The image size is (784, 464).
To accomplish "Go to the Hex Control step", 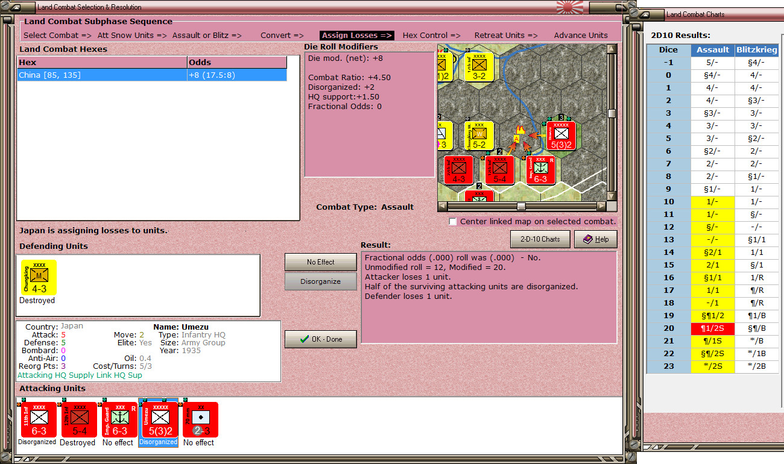I will coord(432,36).
